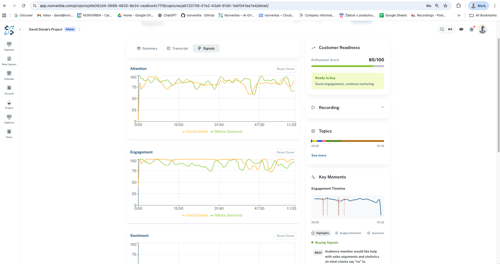Image resolution: width=500 pixels, height=264 pixels.
Task: Expand the sidebar with the arrow toggle
Action: [20, 29]
